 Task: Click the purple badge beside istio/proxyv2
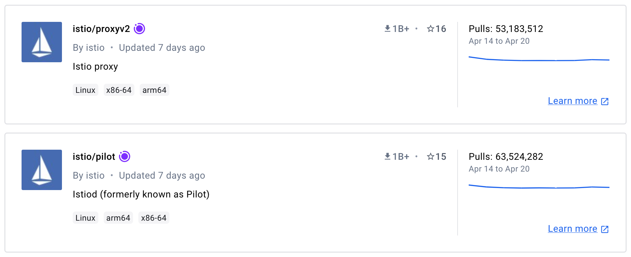point(139,29)
